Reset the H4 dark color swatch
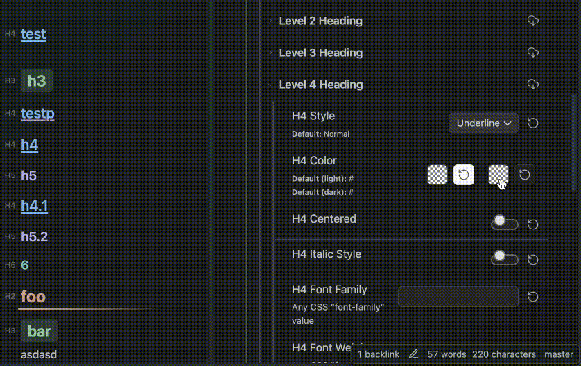The width and height of the screenshot is (581, 366). 525,175
